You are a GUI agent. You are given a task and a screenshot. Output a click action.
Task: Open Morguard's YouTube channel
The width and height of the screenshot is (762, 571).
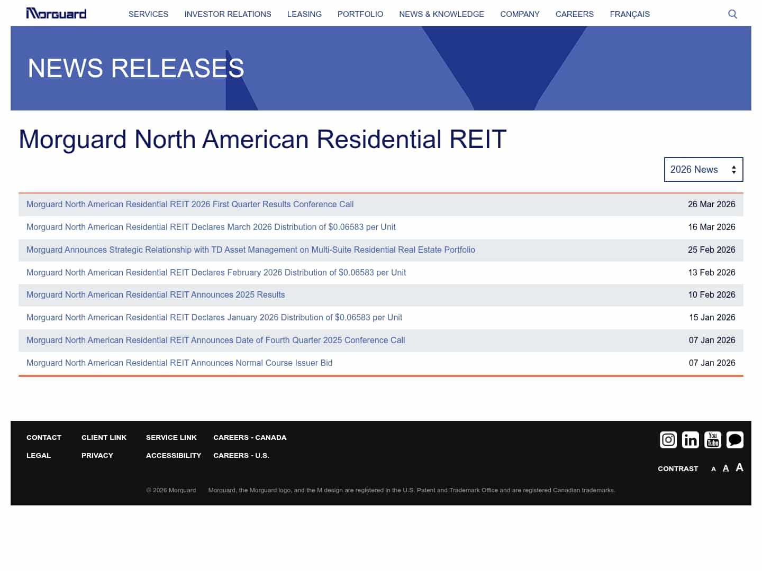click(x=713, y=439)
